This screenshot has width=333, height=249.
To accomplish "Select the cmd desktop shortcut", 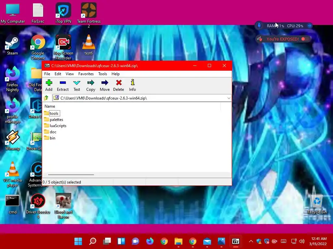I will (x=13, y=204).
